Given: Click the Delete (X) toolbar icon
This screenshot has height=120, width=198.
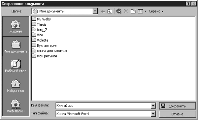Looking at the screenshot, I should coord(126,11).
